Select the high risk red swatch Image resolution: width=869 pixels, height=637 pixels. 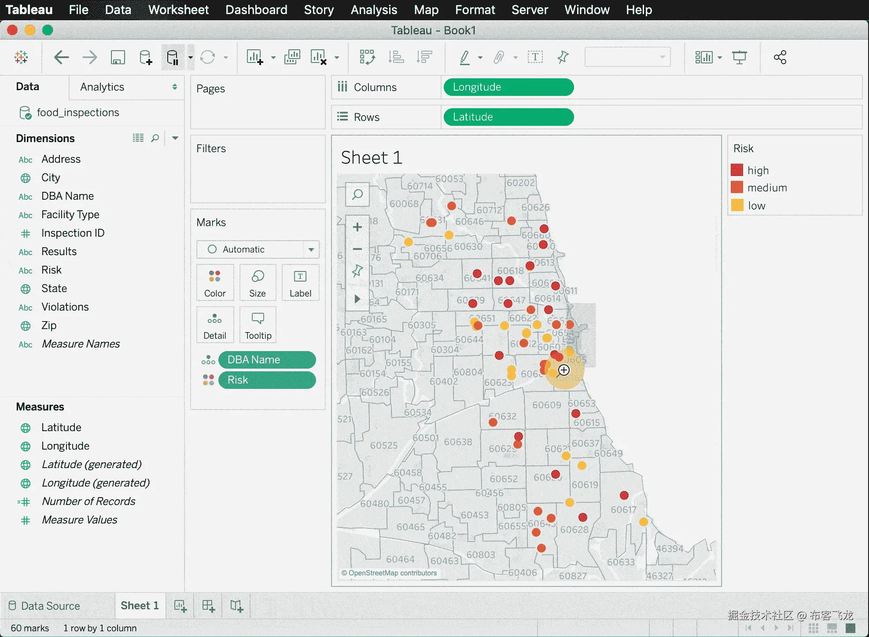(737, 170)
